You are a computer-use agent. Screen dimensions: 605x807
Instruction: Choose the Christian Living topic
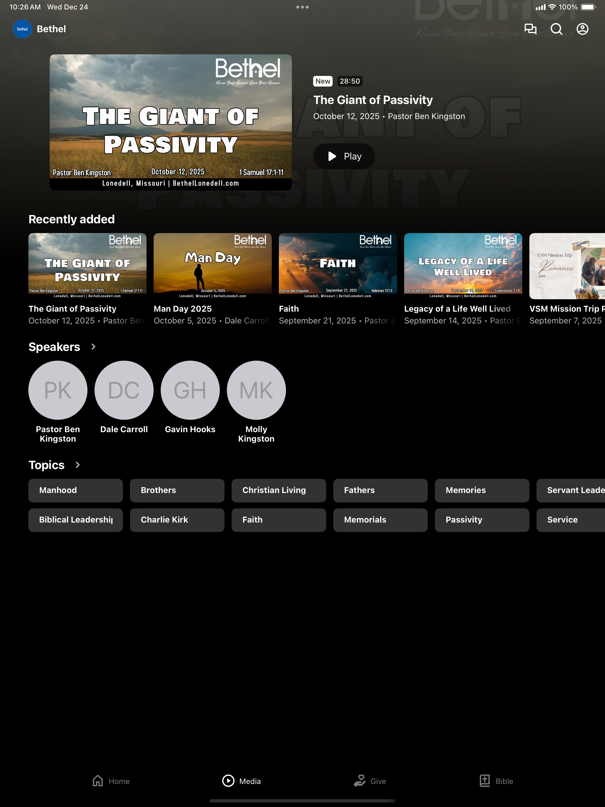point(279,490)
